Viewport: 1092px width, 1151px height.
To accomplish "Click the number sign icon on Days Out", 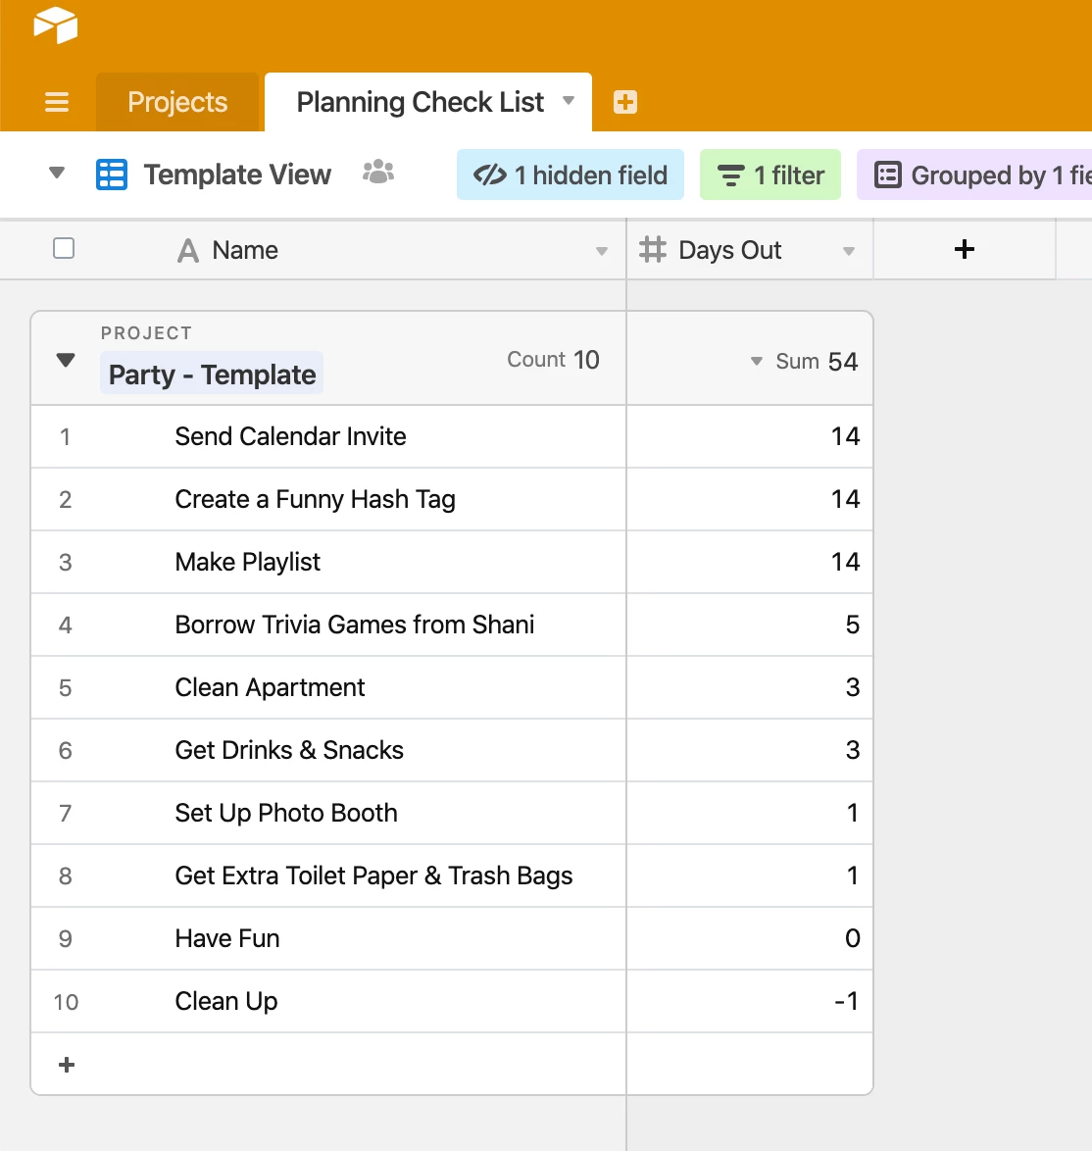I will click(653, 250).
